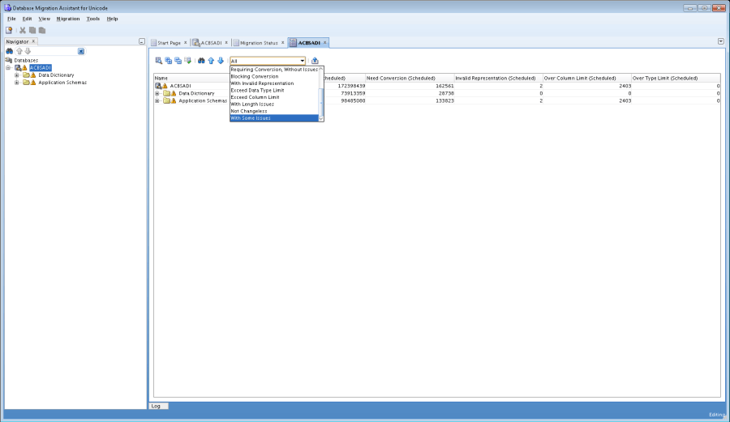The height and width of the screenshot is (422, 730).
Task: Click the Navigator previous-match up arrow
Action: [x=19, y=51]
